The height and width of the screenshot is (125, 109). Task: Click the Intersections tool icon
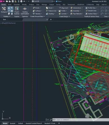click(x=72, y=8)
